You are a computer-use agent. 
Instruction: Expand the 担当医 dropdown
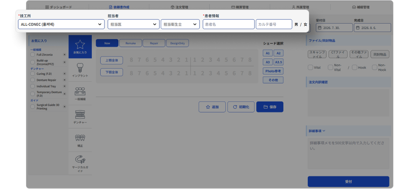[134, 24]
